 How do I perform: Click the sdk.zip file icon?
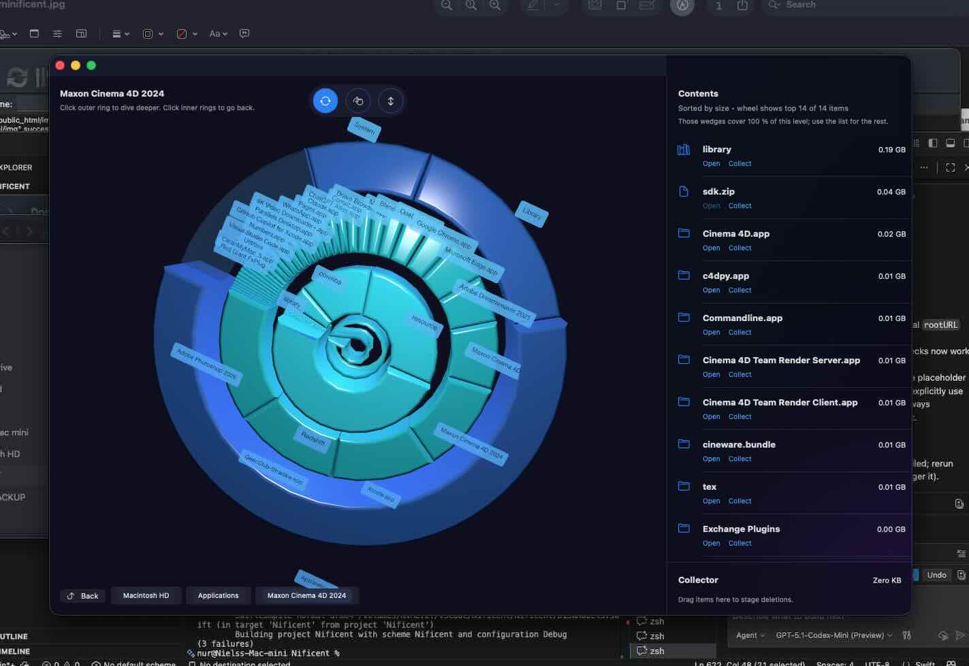[684, 192]
